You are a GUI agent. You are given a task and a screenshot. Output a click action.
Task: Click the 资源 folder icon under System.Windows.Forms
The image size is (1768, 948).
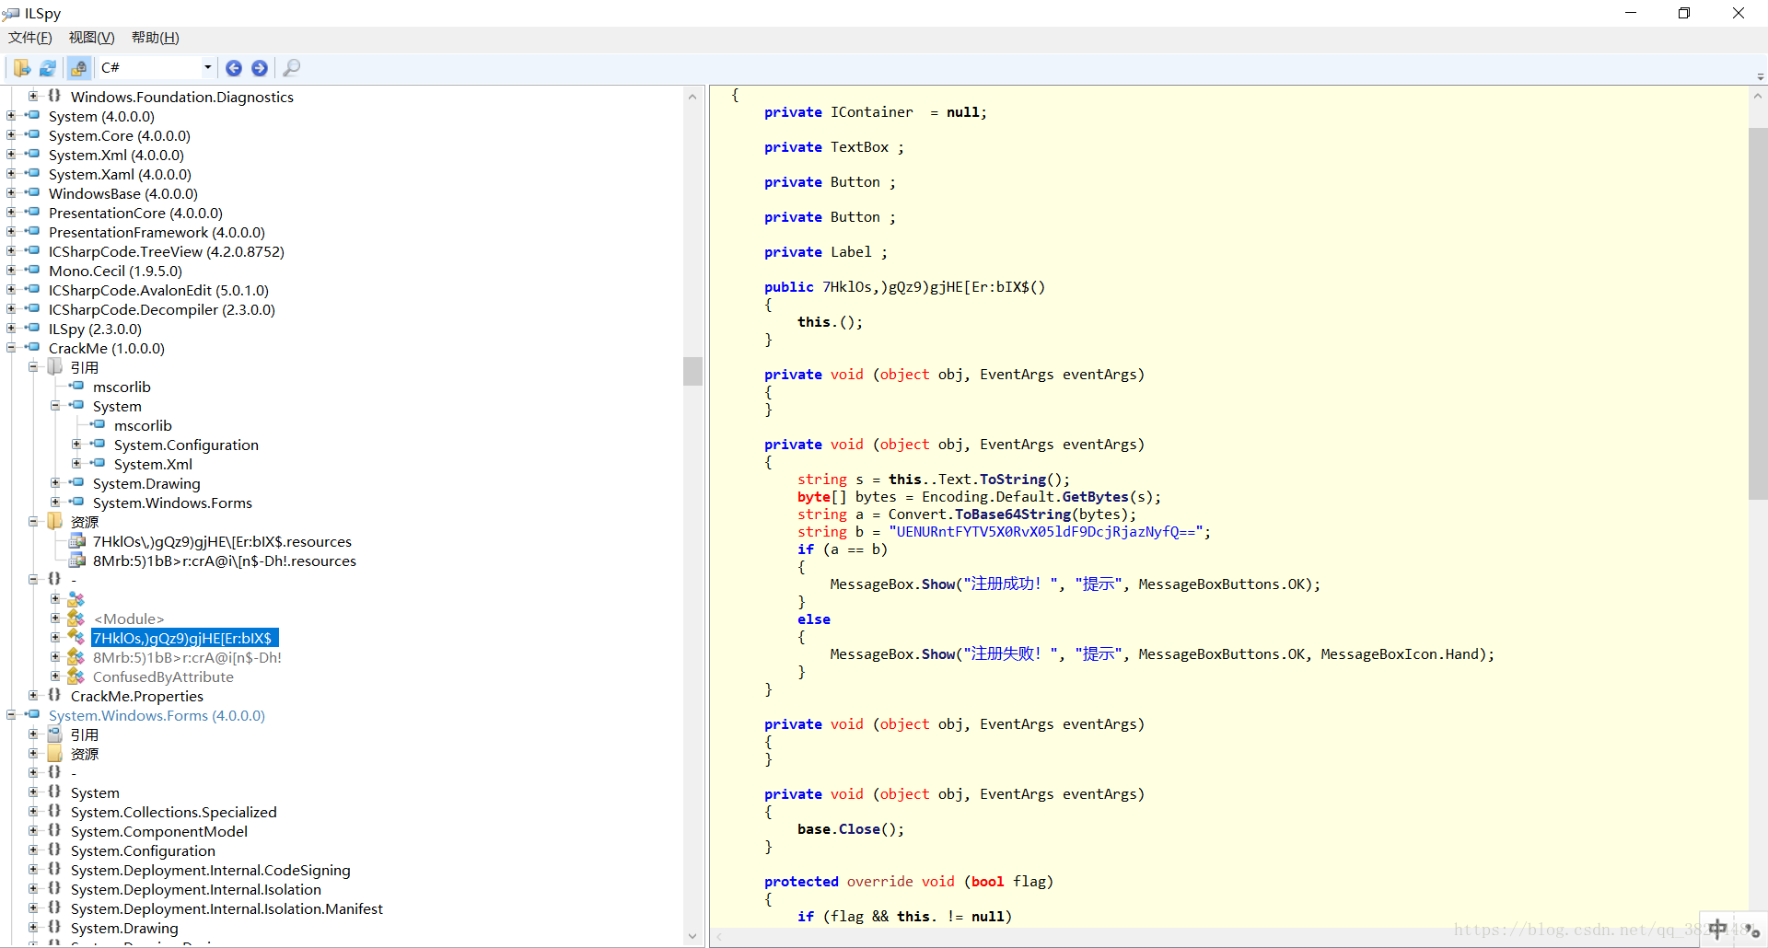(55, 754)
